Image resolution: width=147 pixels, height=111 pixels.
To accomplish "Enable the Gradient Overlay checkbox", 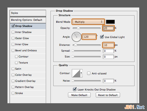I will [13, 81].
